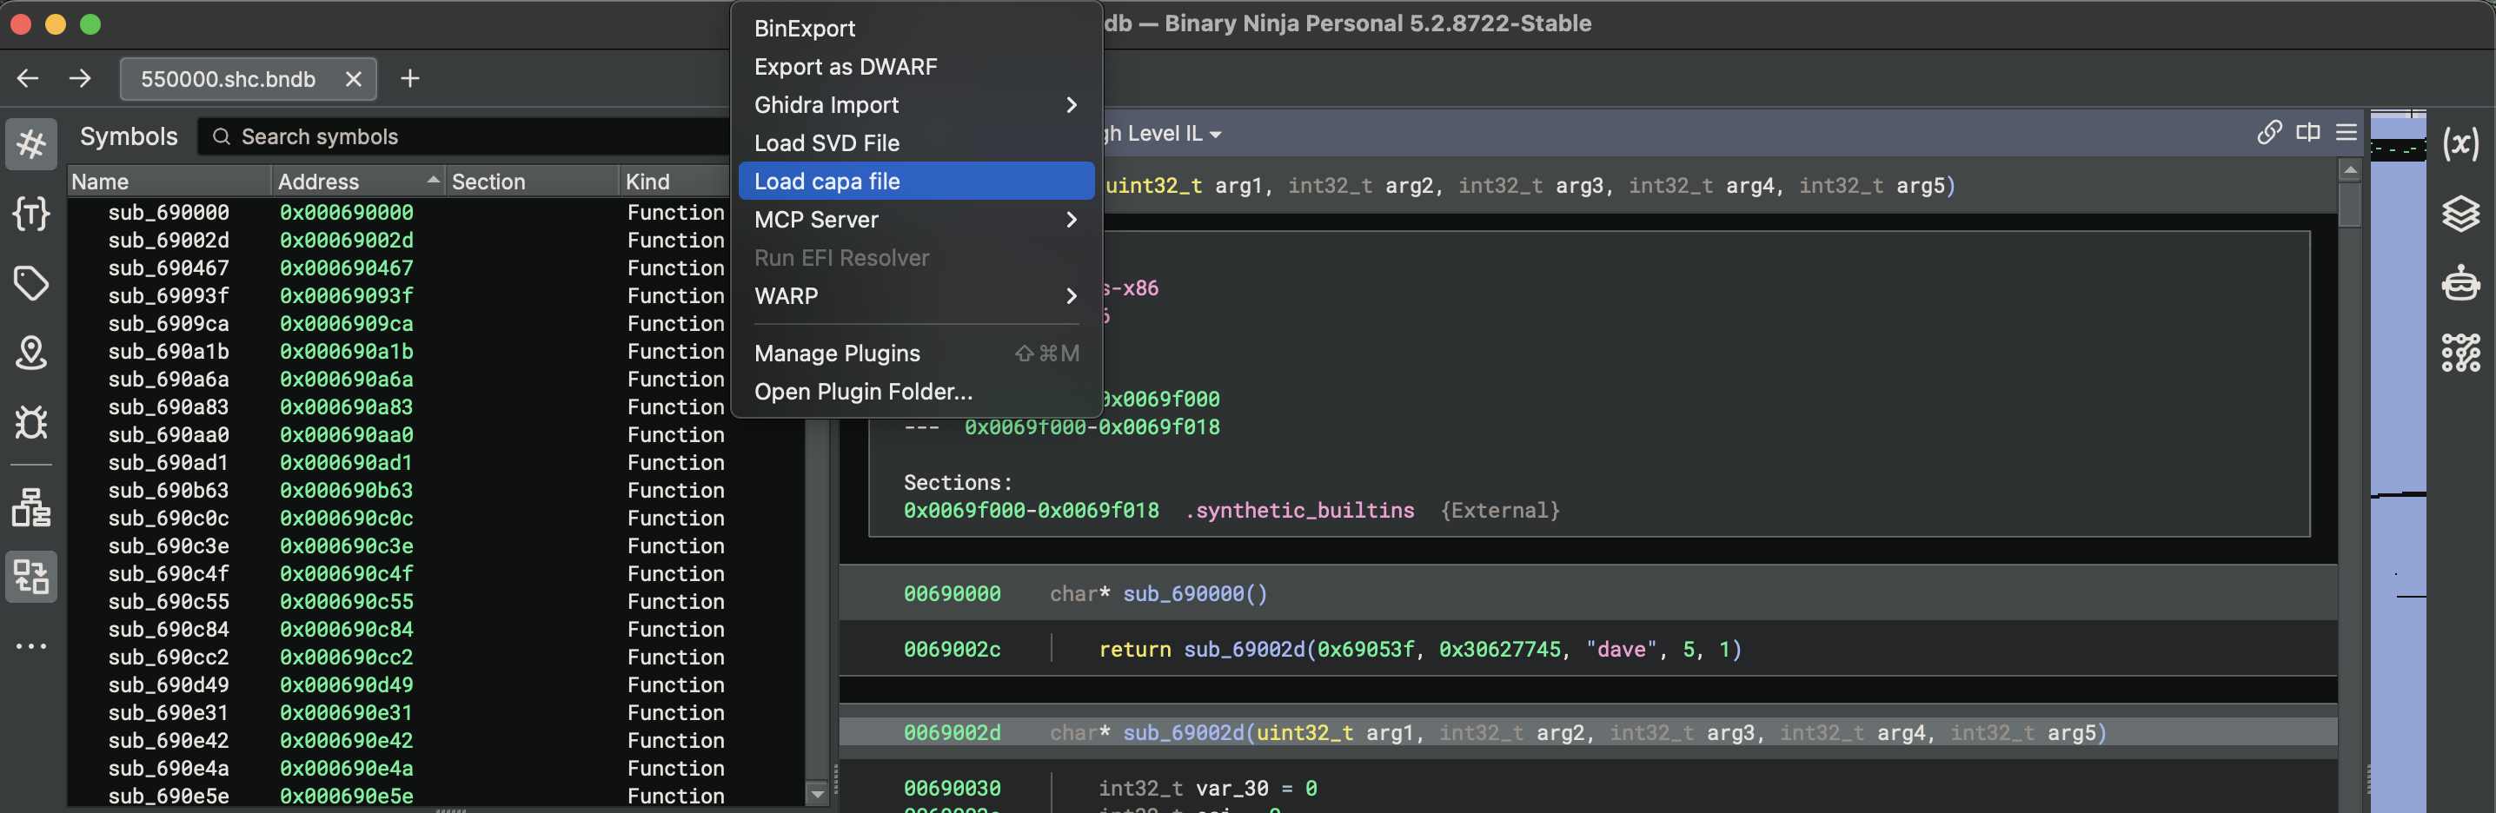Click address 0x000690ad1 cell
The width and height of the screenshot is (2496, 813).
347,463
